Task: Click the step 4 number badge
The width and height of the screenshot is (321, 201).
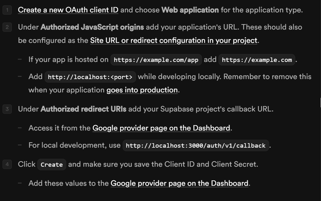Action: tap(7, 164)
